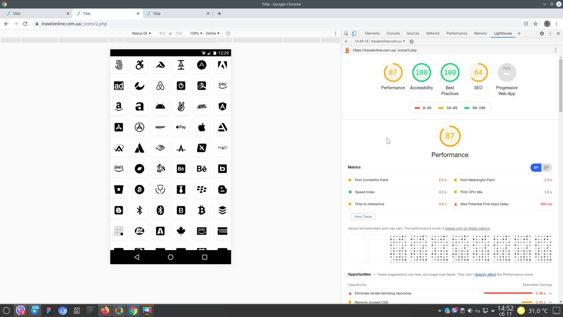The height and width of the screenshot is (317, 563).
Task: Open the 100% zoom dropdown
Action: 196,33
